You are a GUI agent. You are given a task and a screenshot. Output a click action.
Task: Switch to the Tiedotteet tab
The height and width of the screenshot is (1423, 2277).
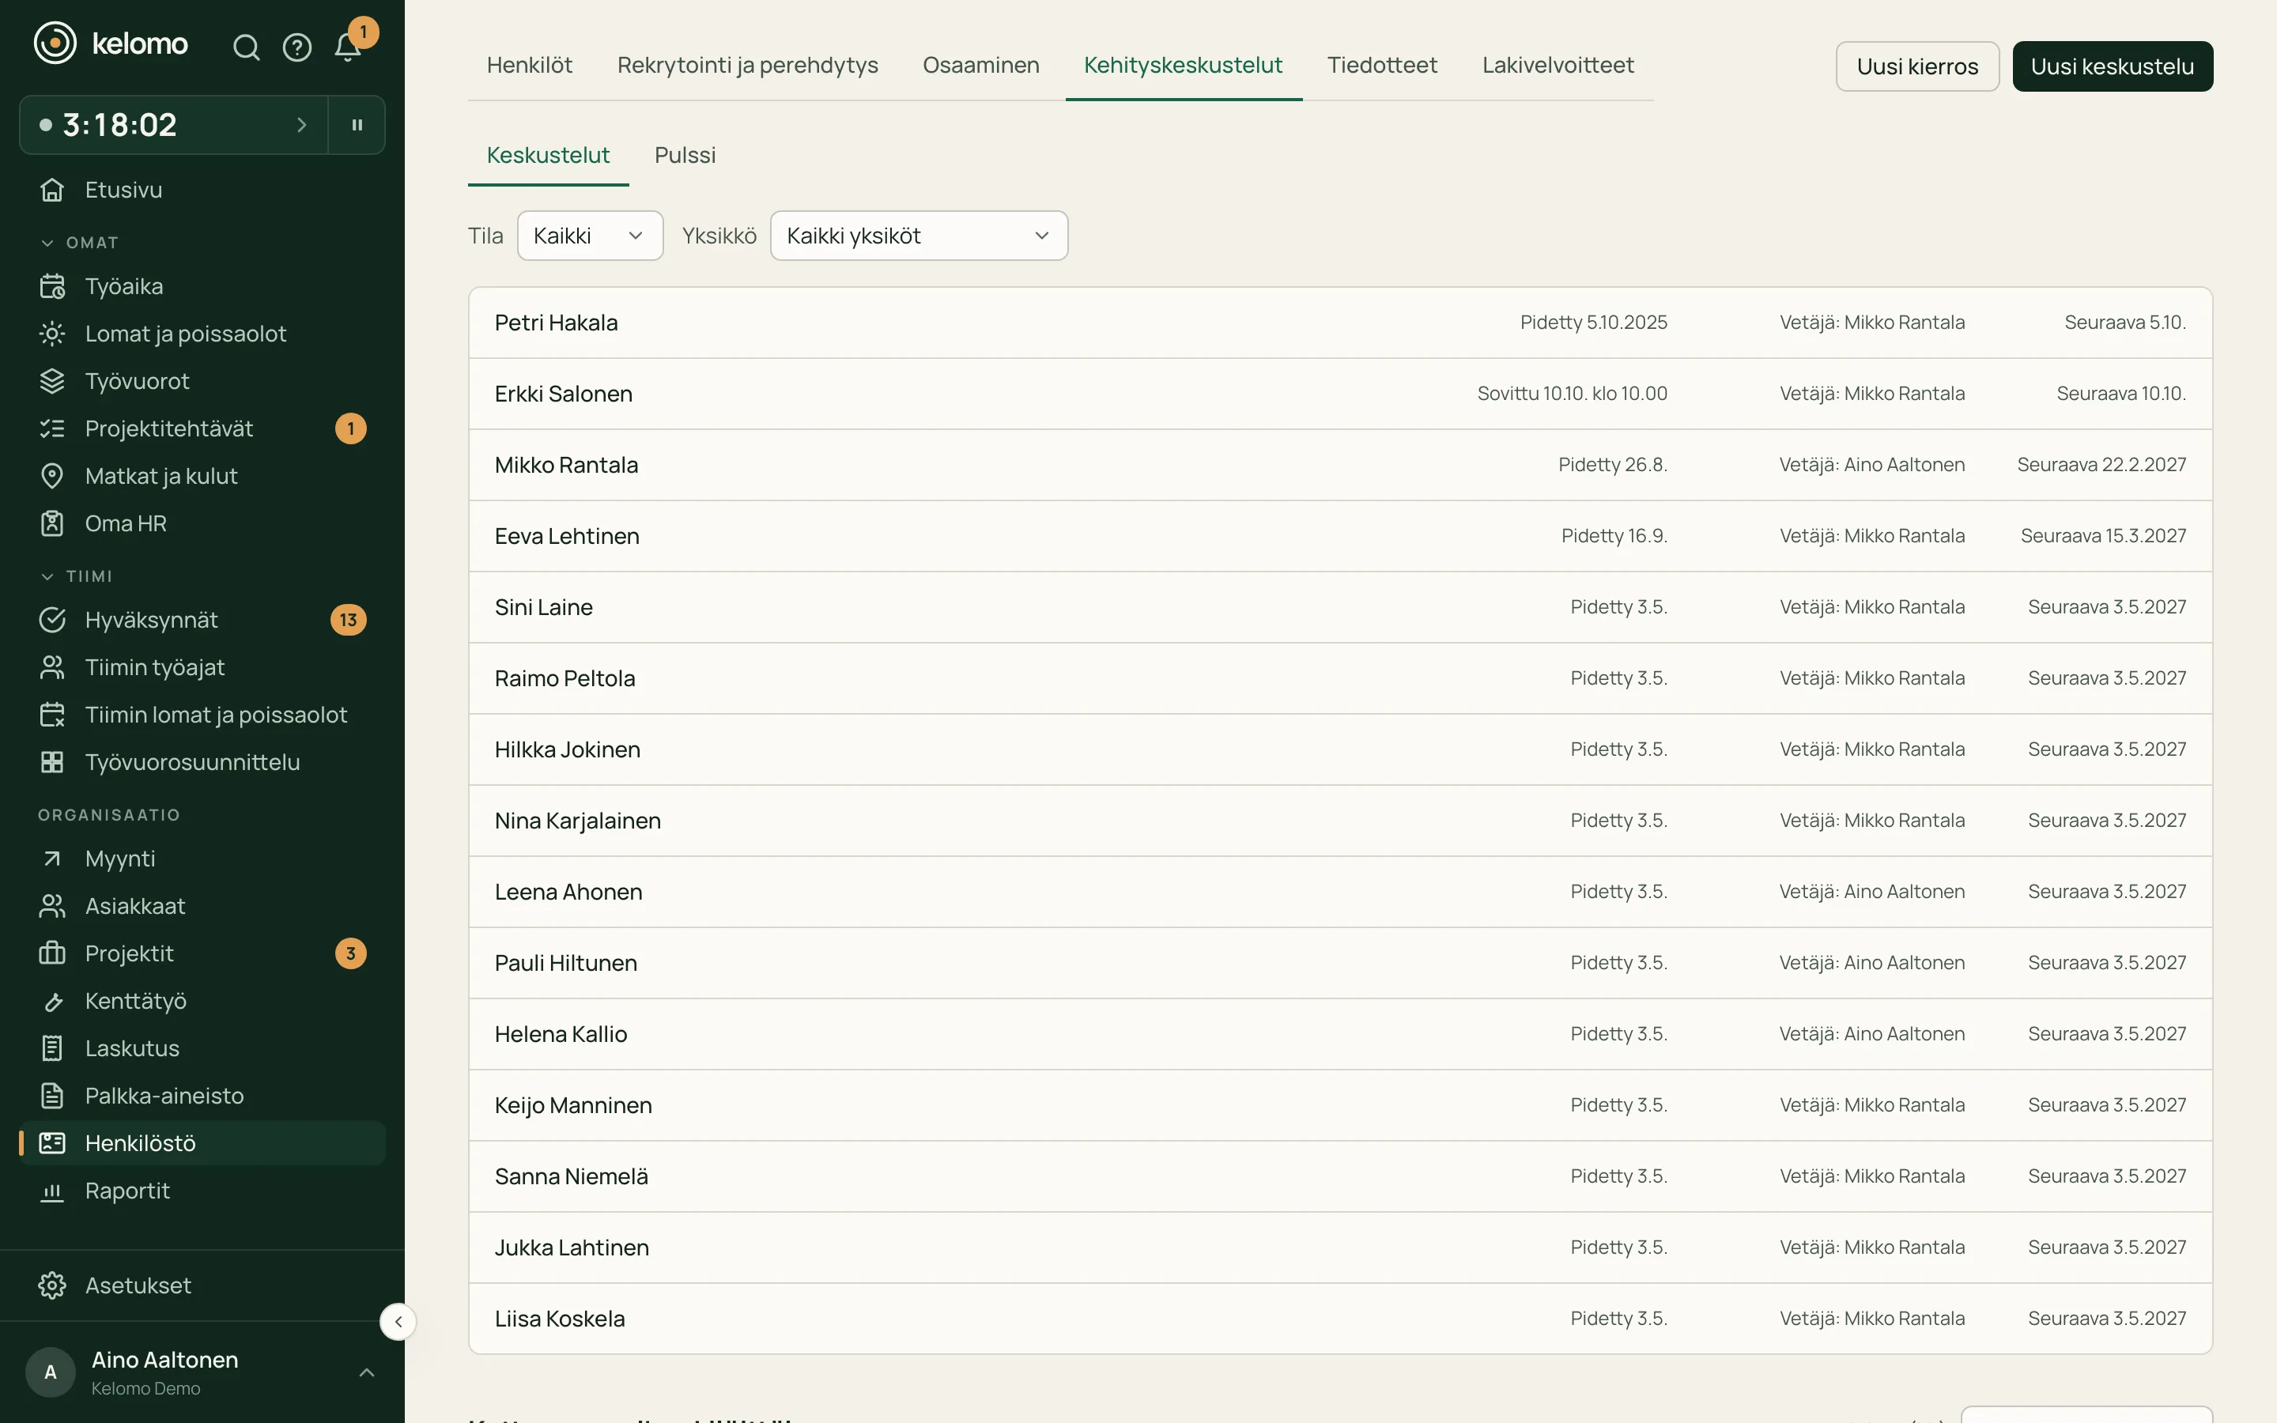pyautogui.click(x=1382, y=65)
